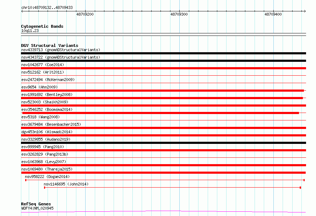Select gene WDFY4|NM_020945 label
The image size is (316, 216).
[37, 208]
